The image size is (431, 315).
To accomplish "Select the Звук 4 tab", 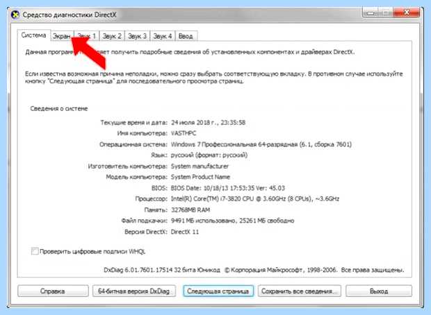I will coord(163,36).
